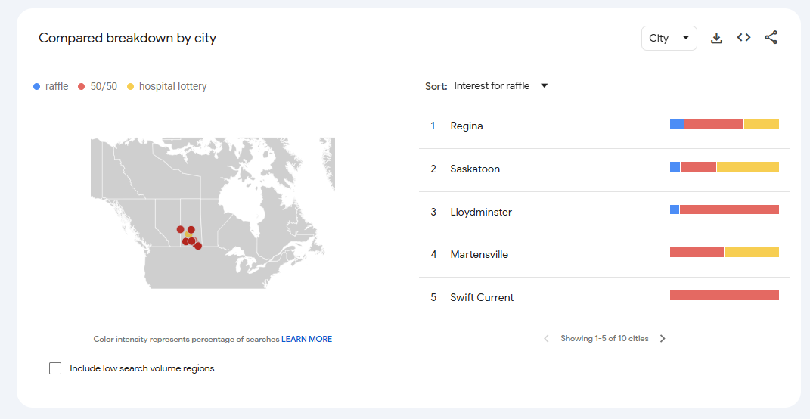
Task: Click a red city marker on map
Action: point(181,229)
